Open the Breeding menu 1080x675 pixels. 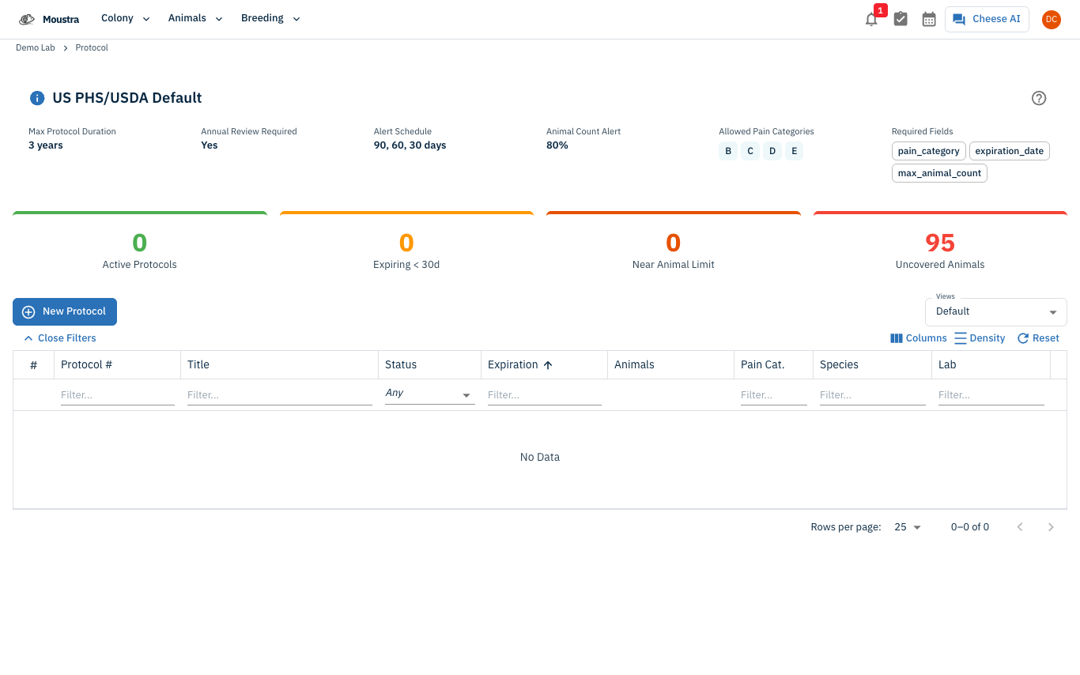[x=270, y=19]
